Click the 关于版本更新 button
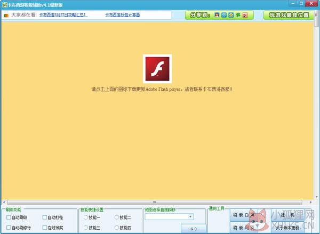 point(287,228)
